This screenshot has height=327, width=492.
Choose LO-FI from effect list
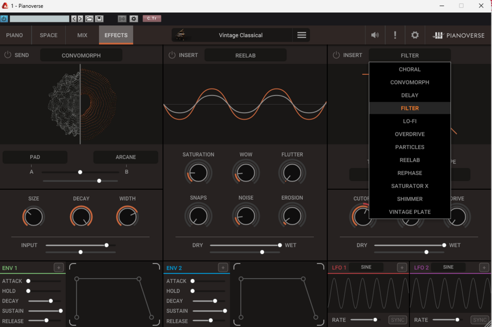click(410, 121)
